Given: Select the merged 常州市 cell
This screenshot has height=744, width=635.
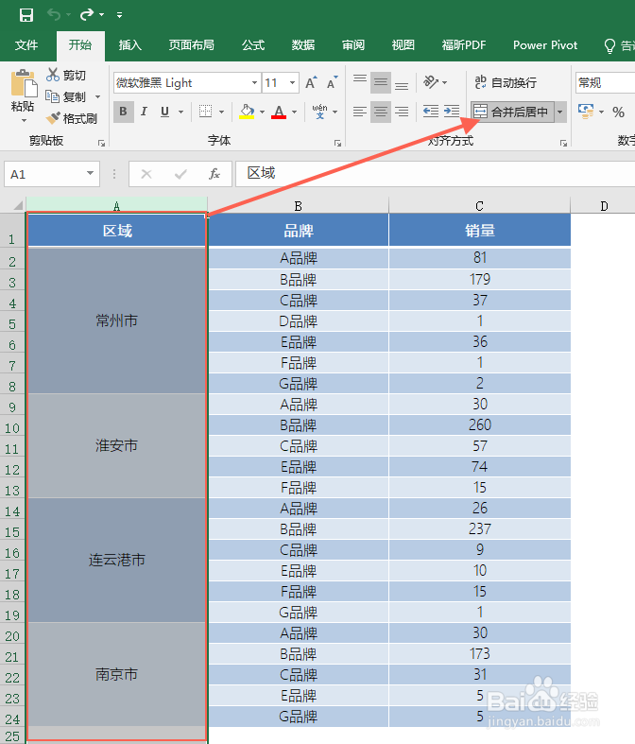Looking at the screenshot, I should coord(117,320).
